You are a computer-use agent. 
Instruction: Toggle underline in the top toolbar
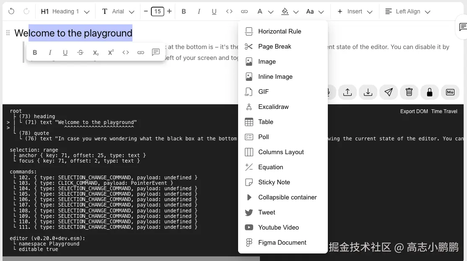214,11
